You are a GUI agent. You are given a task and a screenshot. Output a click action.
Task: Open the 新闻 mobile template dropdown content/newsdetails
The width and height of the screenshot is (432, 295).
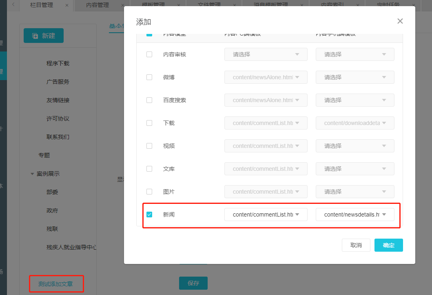click(355, 215)
